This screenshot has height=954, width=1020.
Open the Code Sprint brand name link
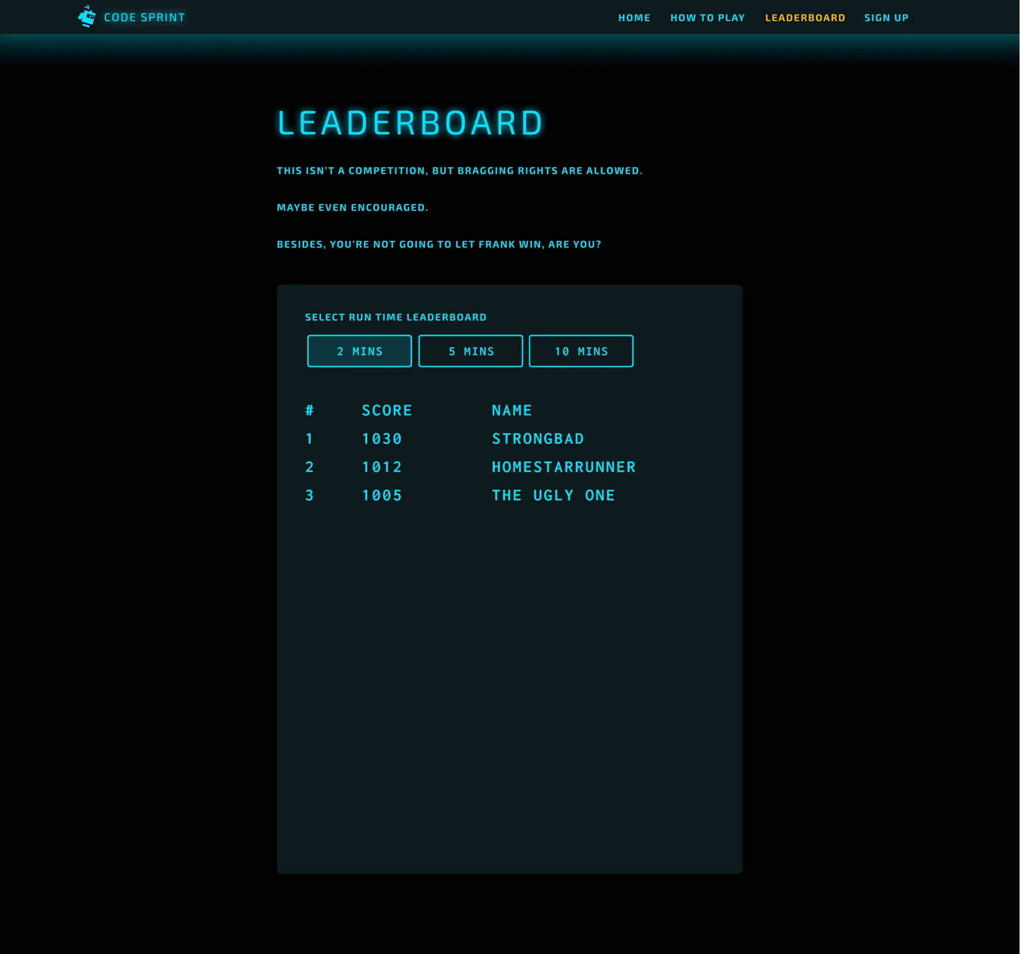[x=145, y=17]
